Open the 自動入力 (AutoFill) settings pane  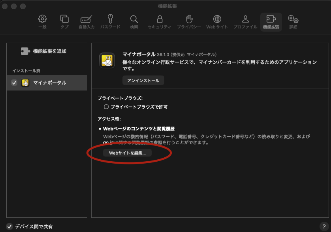click(87, 22)
